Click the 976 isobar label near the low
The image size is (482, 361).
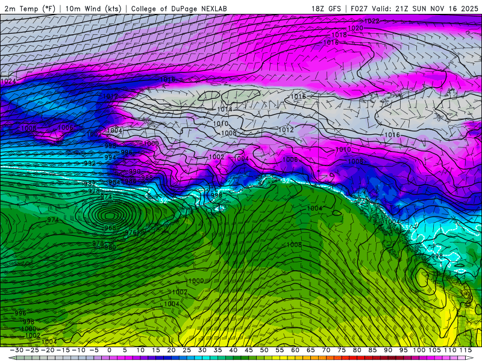tap(131, 232)
